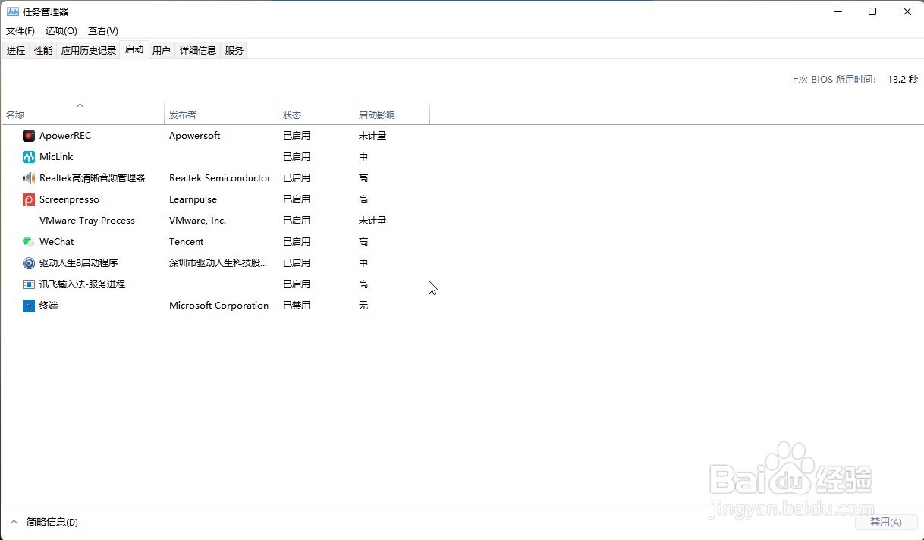
Task: Open the 选项(O) menu
Action: coord(61,31)
